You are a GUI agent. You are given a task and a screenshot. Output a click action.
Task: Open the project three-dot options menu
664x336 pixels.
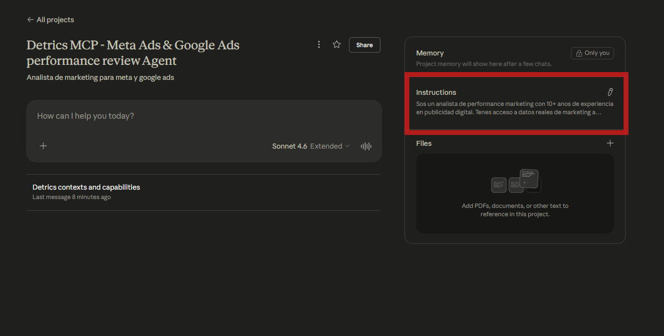[319, 44]
